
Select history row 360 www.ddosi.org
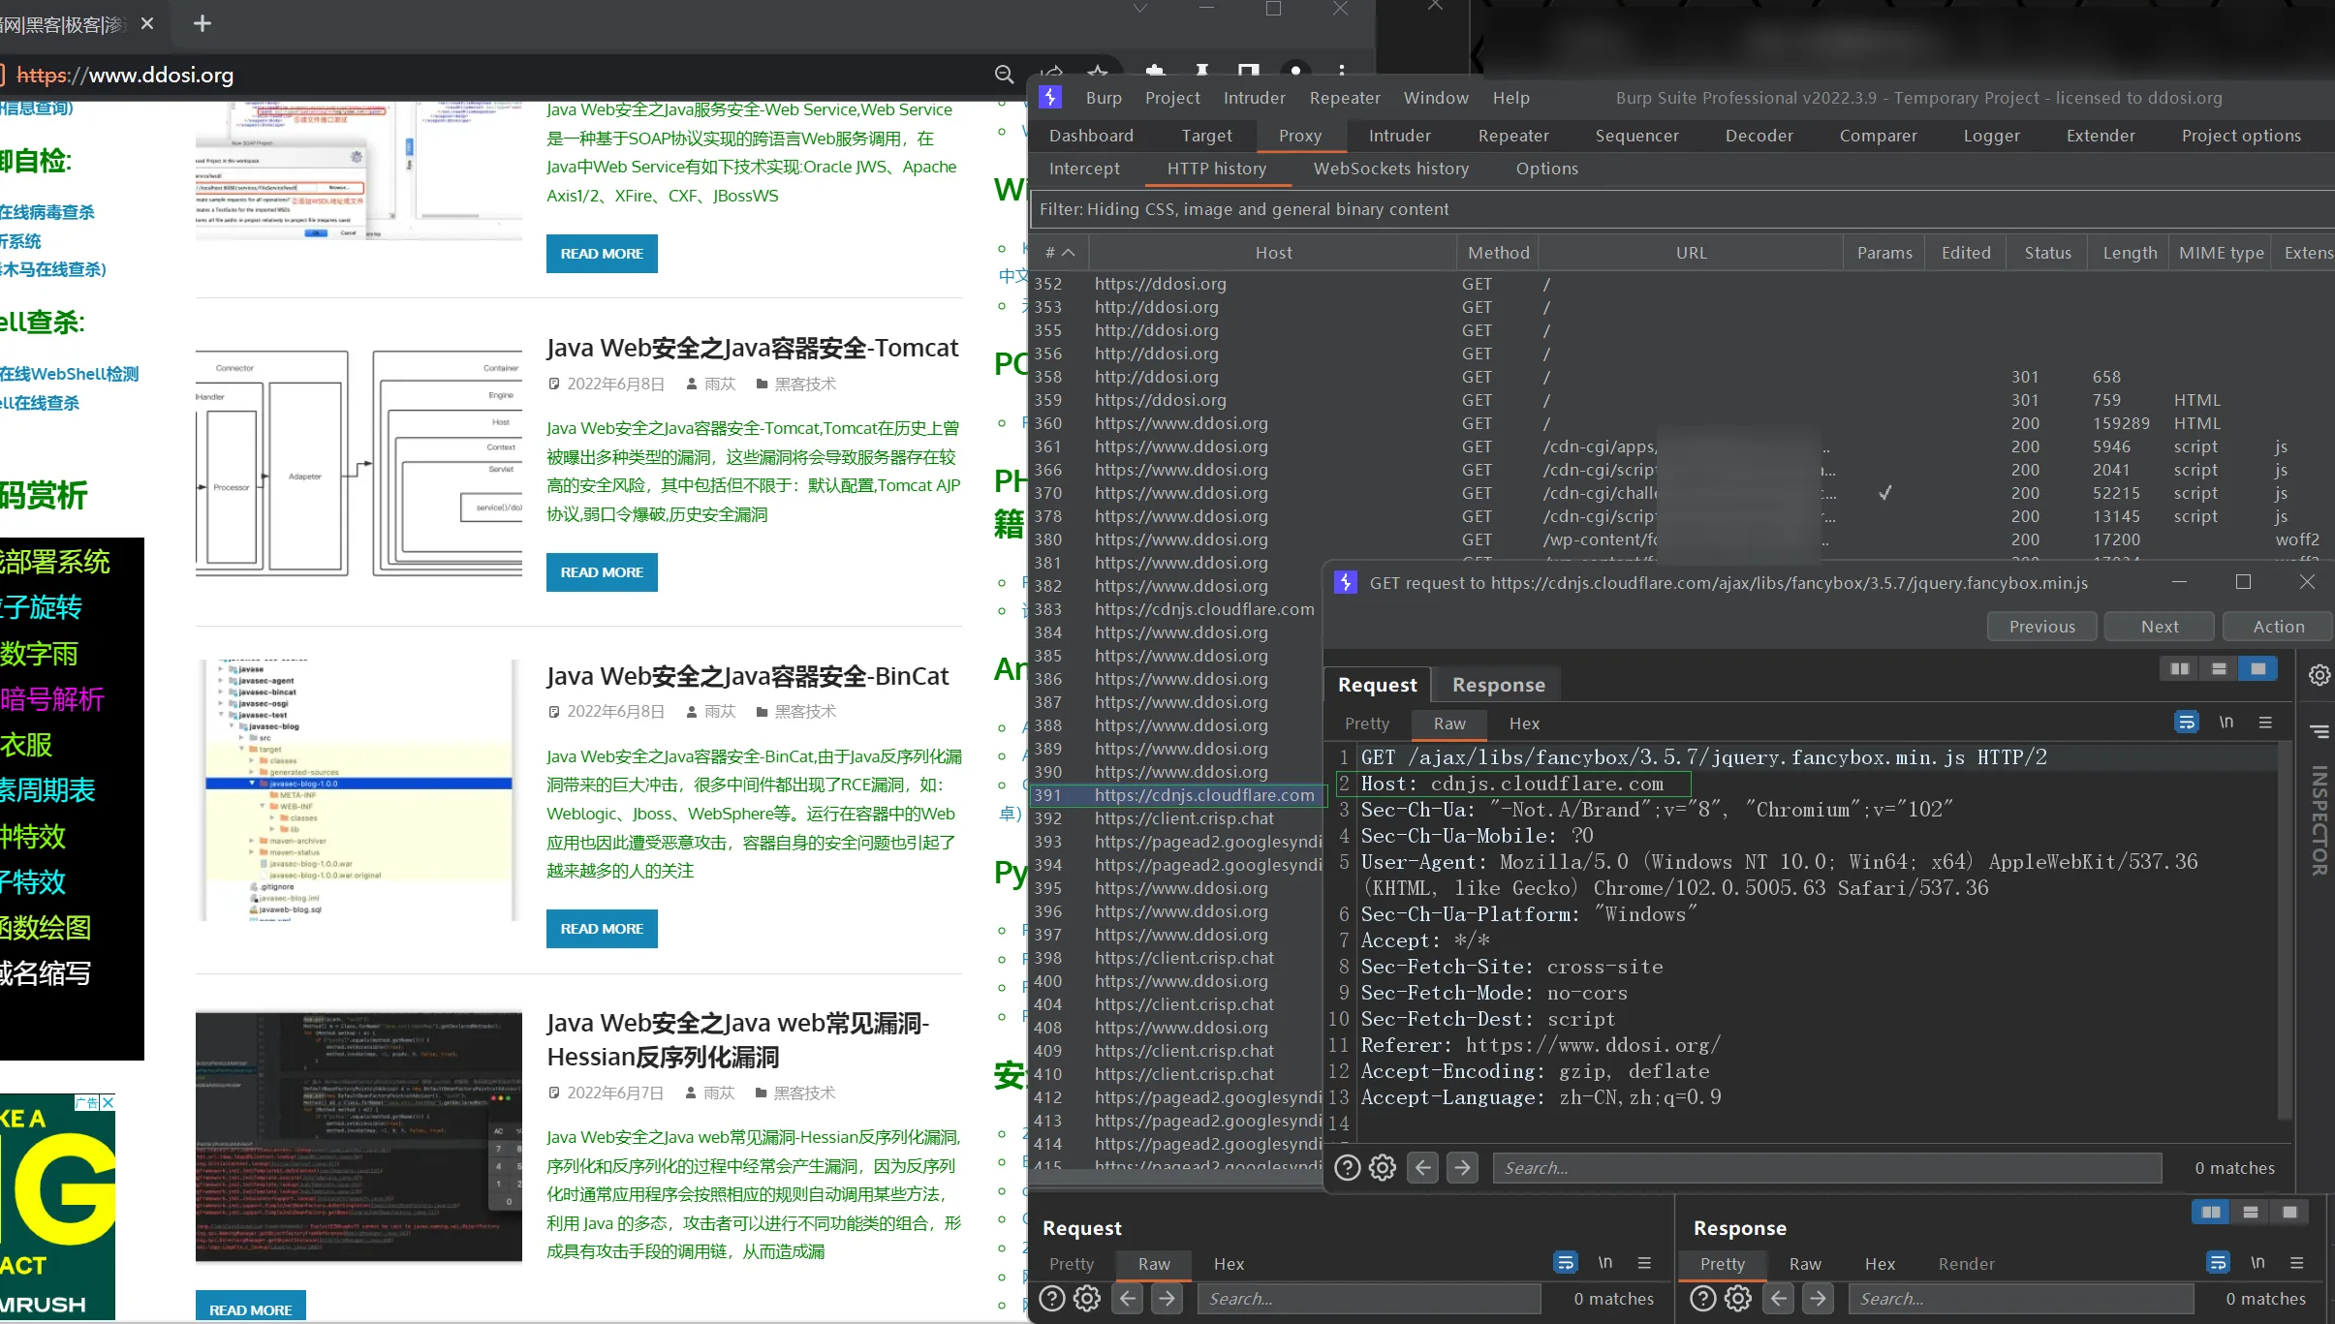click(x=1681, y=423)
